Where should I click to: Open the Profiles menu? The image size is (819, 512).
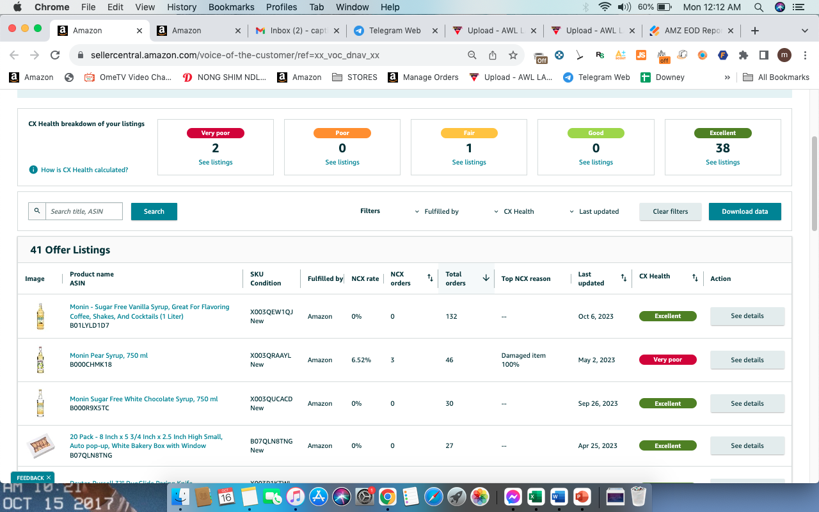282,7
